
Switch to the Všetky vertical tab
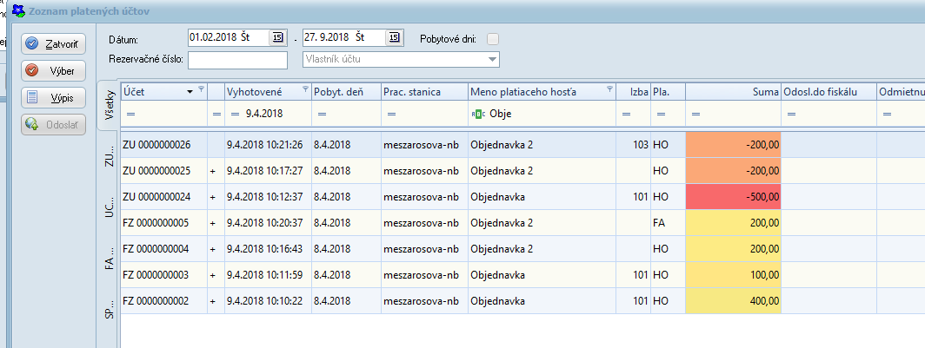point(110,105)
